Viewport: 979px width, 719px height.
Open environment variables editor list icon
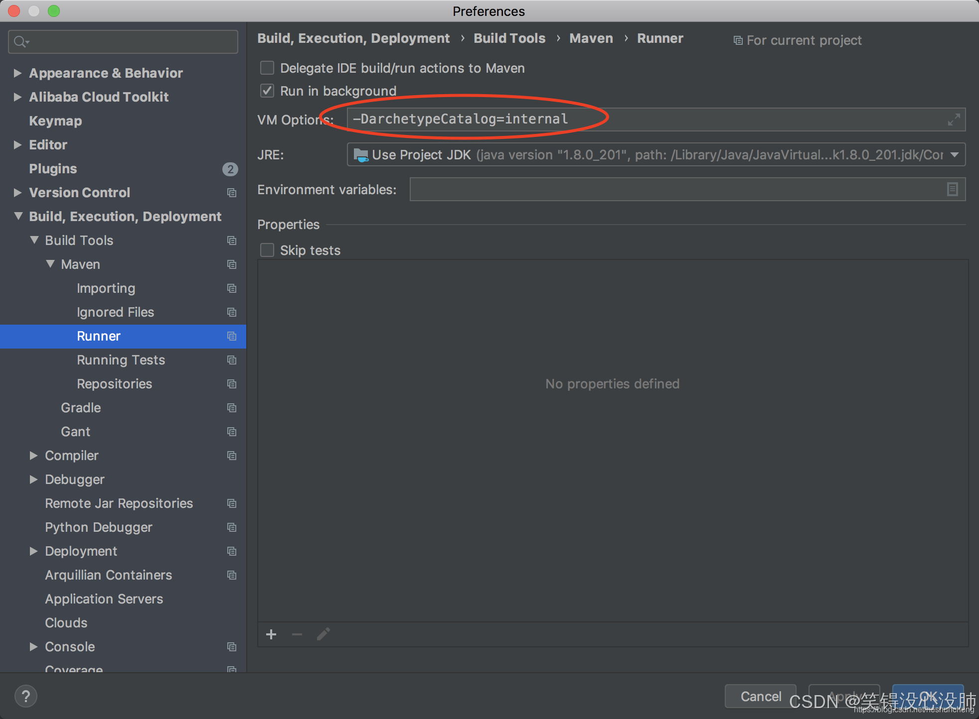[x=952, y=189]
